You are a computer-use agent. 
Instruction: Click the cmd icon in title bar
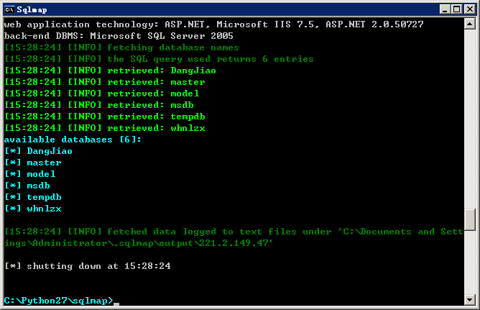pyautogui.click(x=9, y=9)
